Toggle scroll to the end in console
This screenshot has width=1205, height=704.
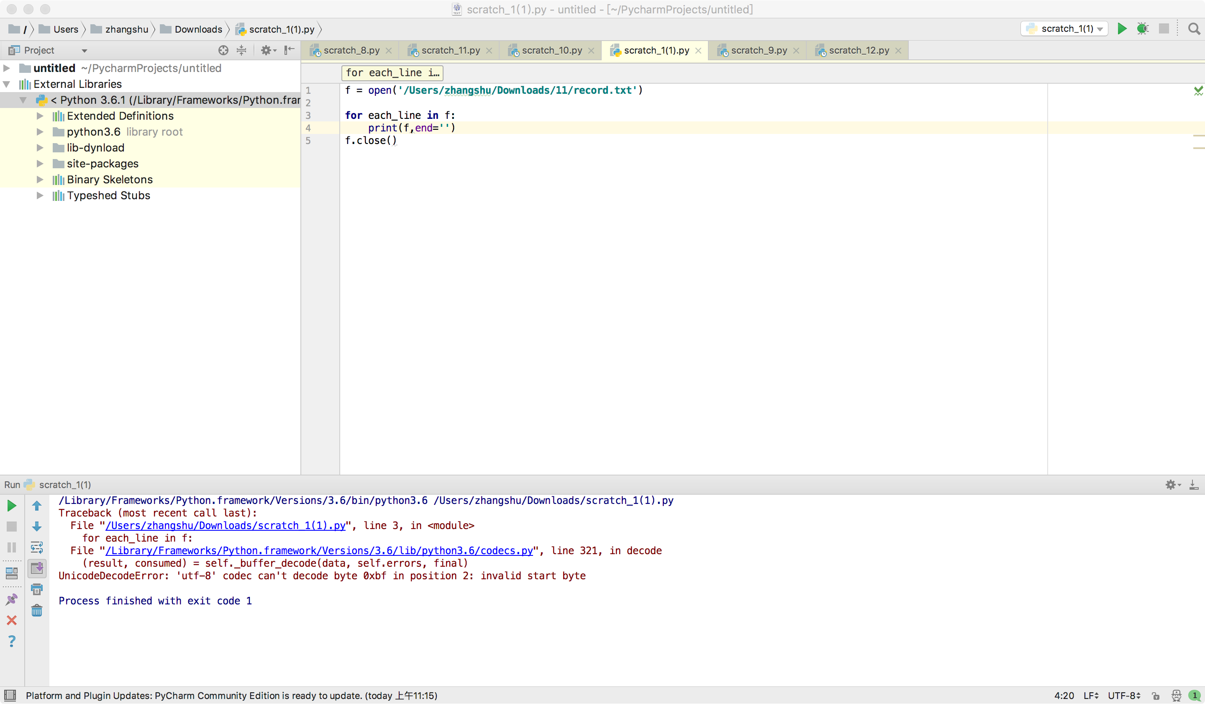[x=37, y=569]
